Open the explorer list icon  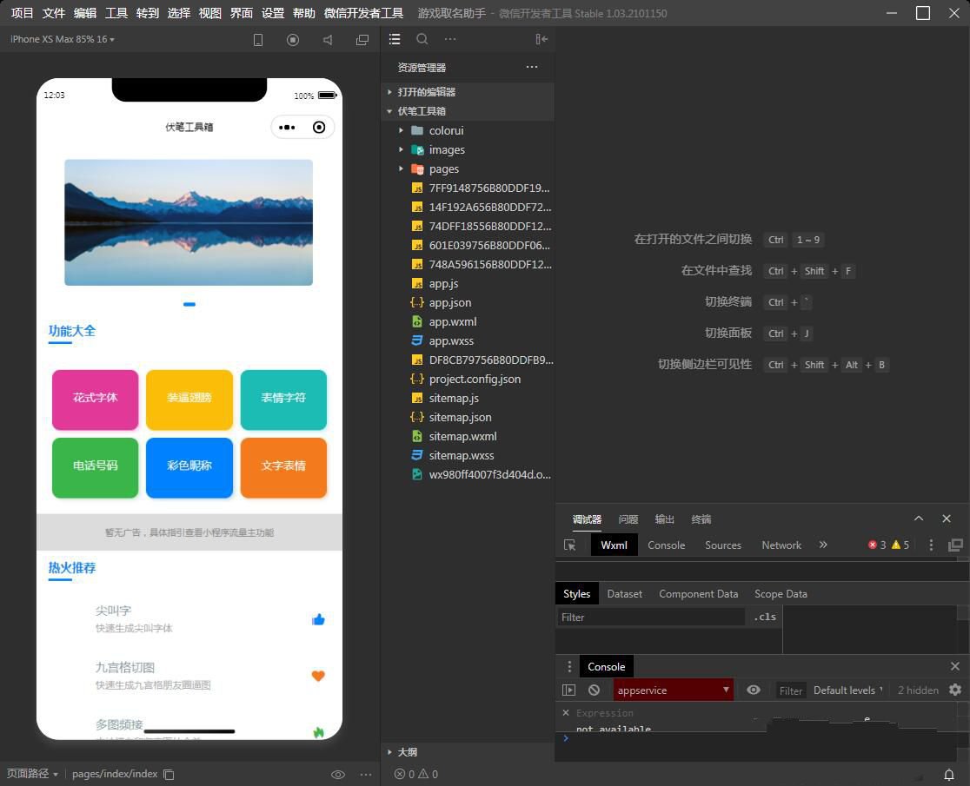(395, 39)
